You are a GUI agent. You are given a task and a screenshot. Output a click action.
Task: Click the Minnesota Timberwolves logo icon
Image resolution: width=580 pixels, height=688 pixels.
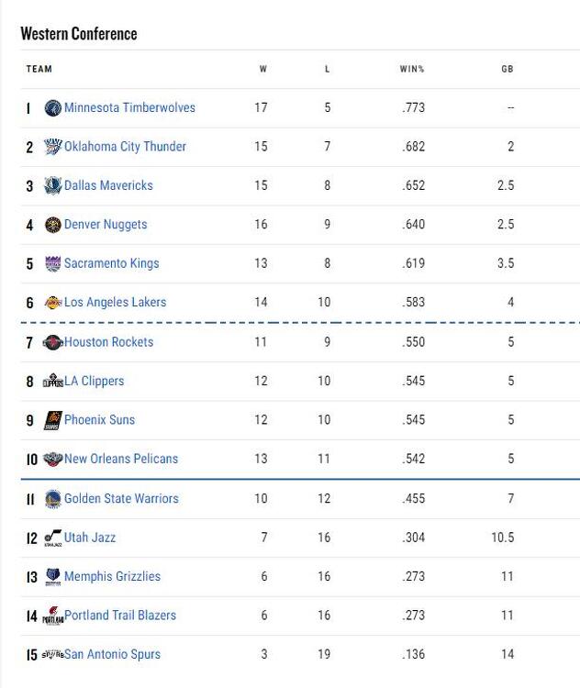click(53, 108)
